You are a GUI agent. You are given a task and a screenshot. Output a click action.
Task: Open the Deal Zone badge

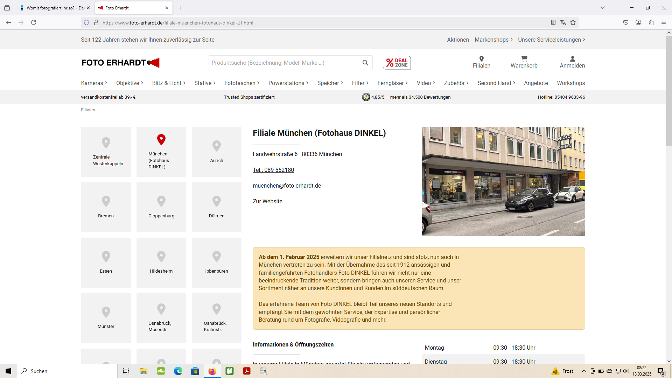pos(397,63)
